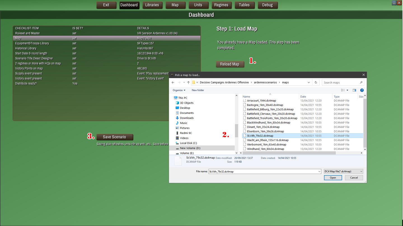Open Desktop in navigation pane

click(185, 108)
